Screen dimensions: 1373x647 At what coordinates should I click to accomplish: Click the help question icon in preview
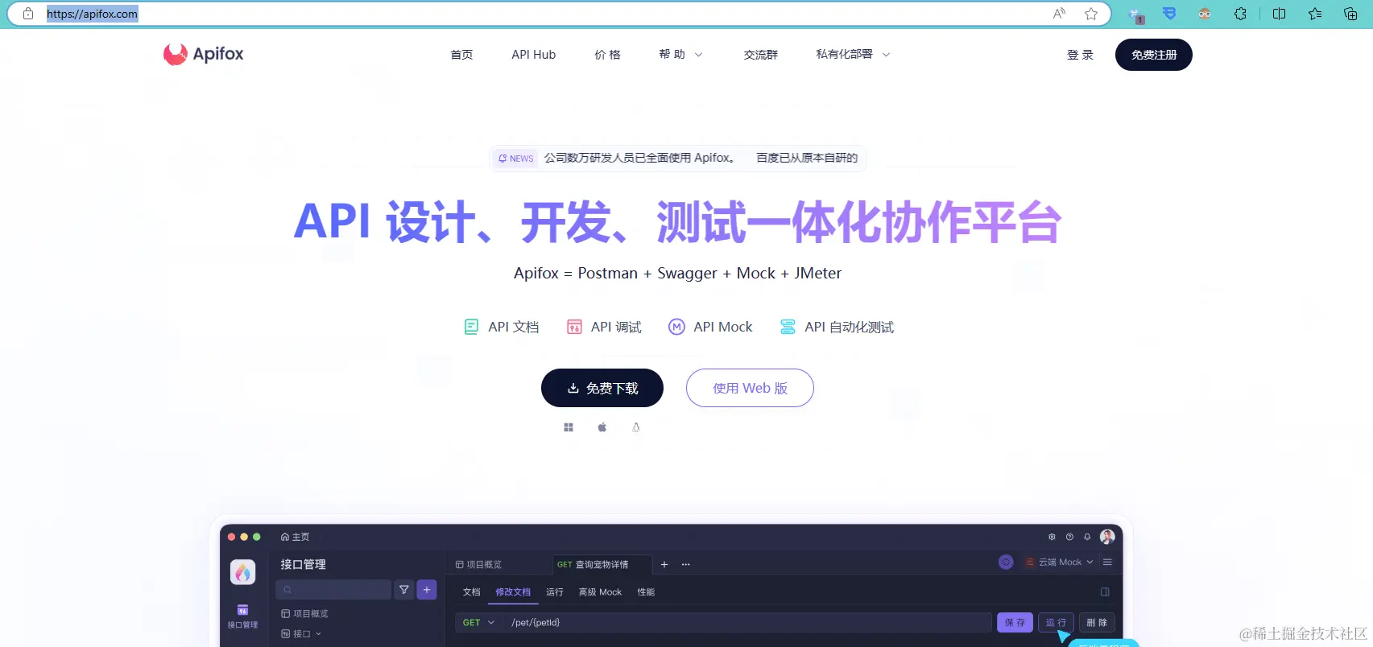1069,537
